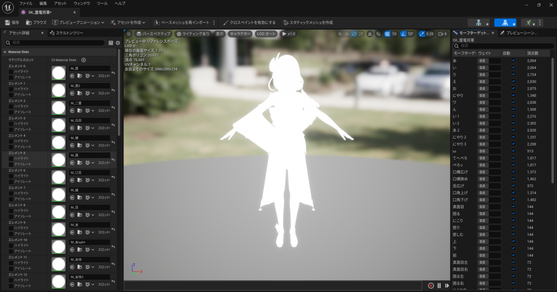Enable ハイライト checkbox for エレメント 0
This screenshot has width=557, height=292.
tap(11, 71)
